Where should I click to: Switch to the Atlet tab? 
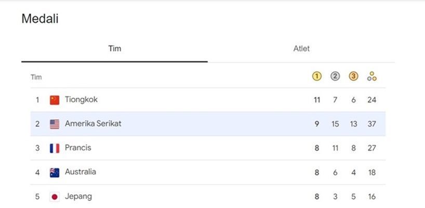tap(301, 49)
